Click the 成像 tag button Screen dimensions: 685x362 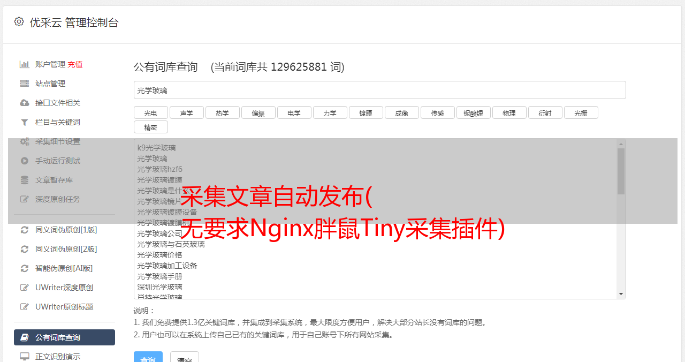(x=401, y=112)
